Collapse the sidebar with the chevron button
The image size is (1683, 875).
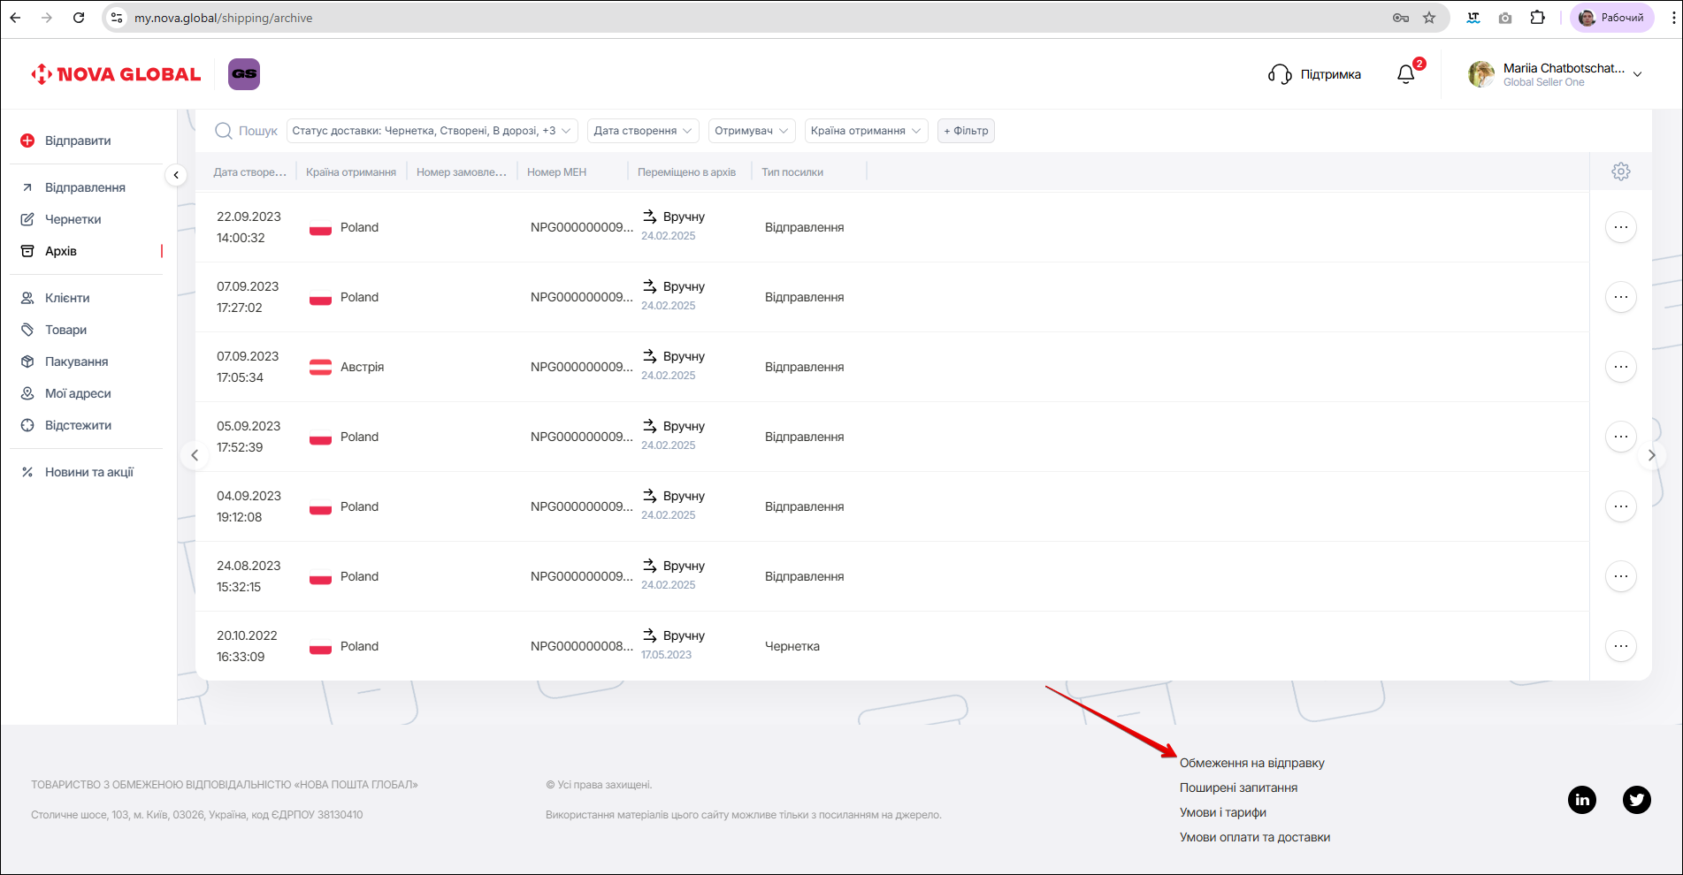click(176, 175)
